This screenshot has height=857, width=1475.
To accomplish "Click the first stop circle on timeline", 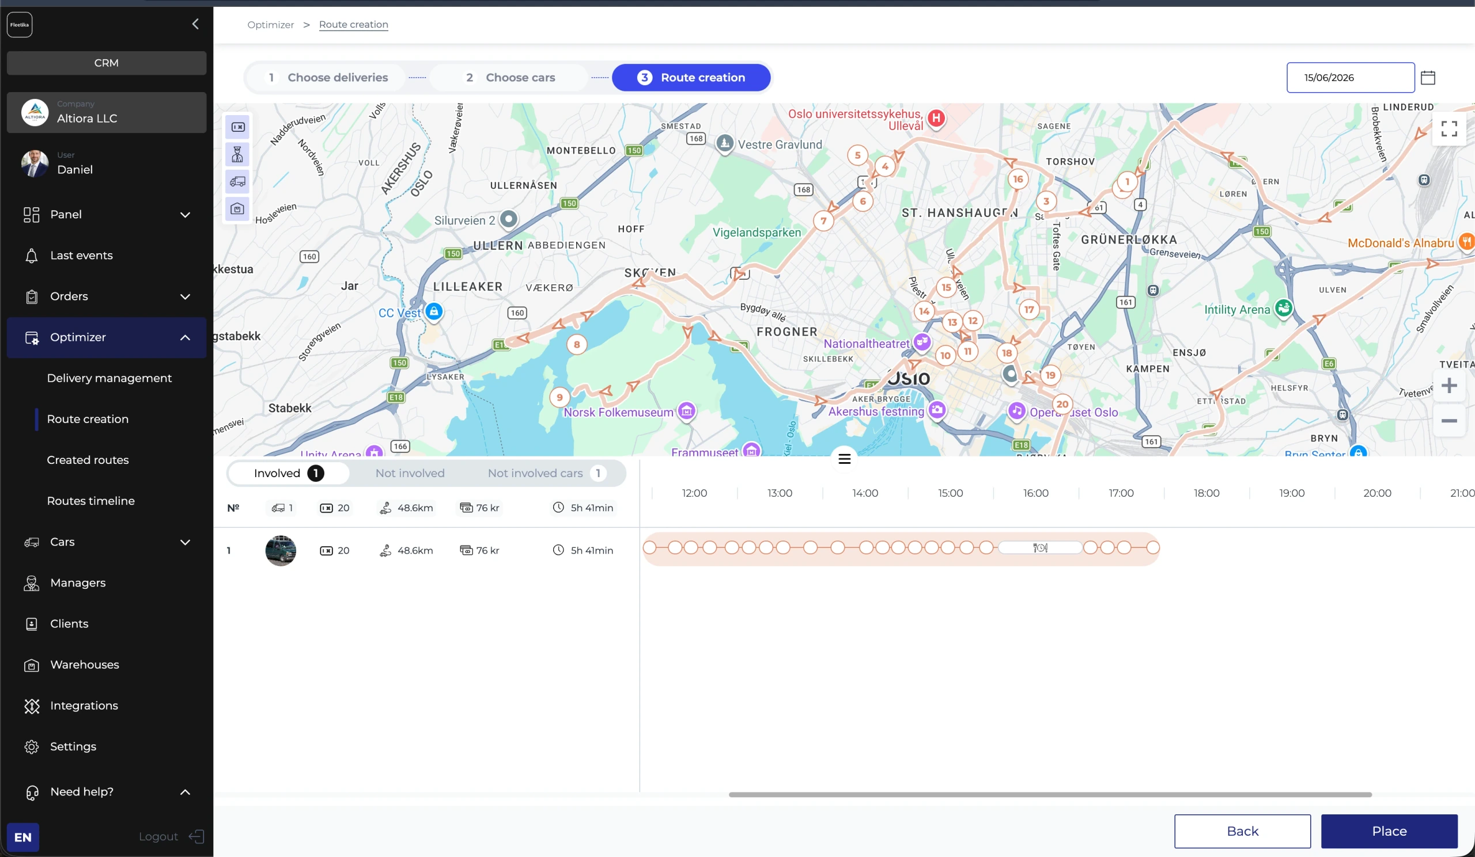I will [649, 548].
